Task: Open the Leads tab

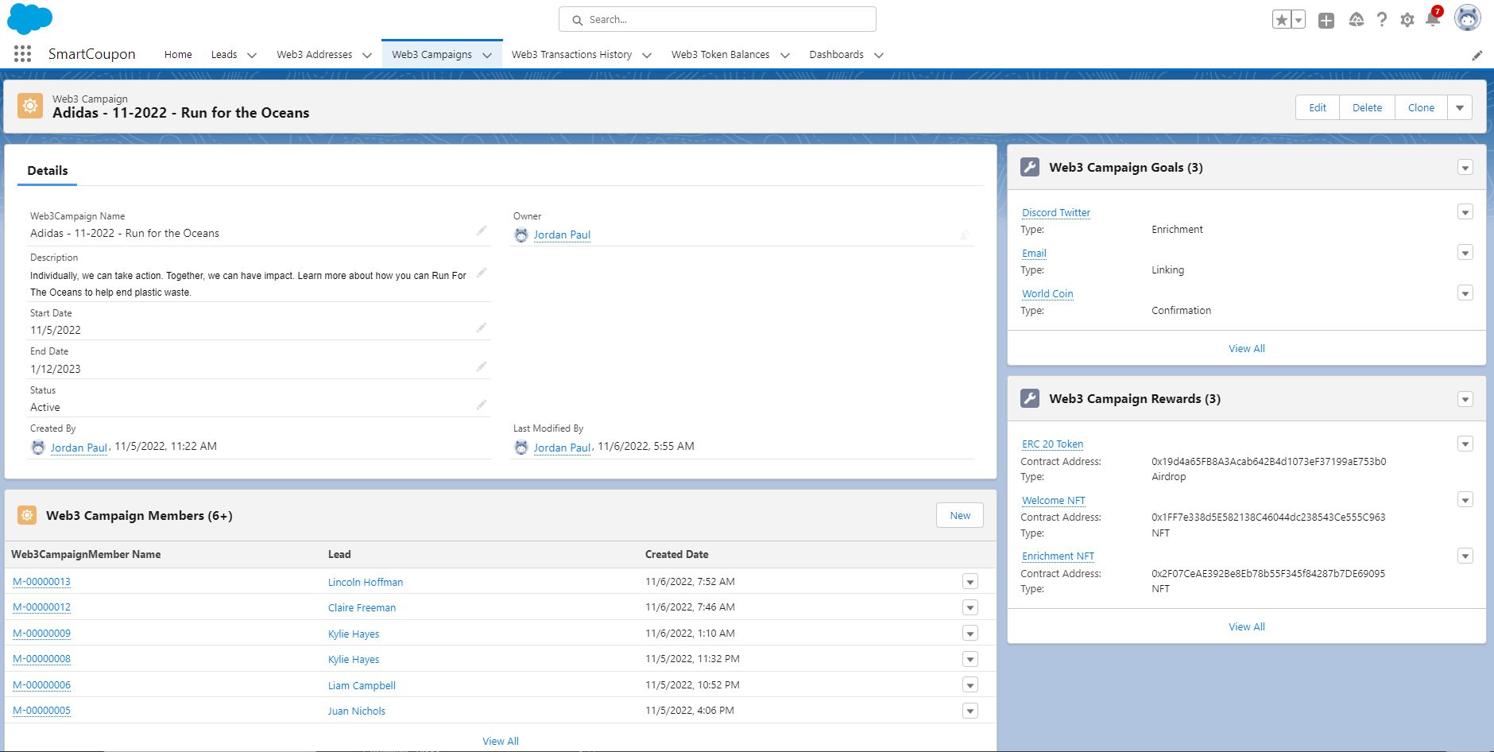Action: click(224, 54)
